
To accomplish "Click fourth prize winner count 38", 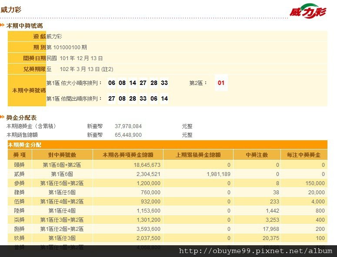I will [276, 193].
